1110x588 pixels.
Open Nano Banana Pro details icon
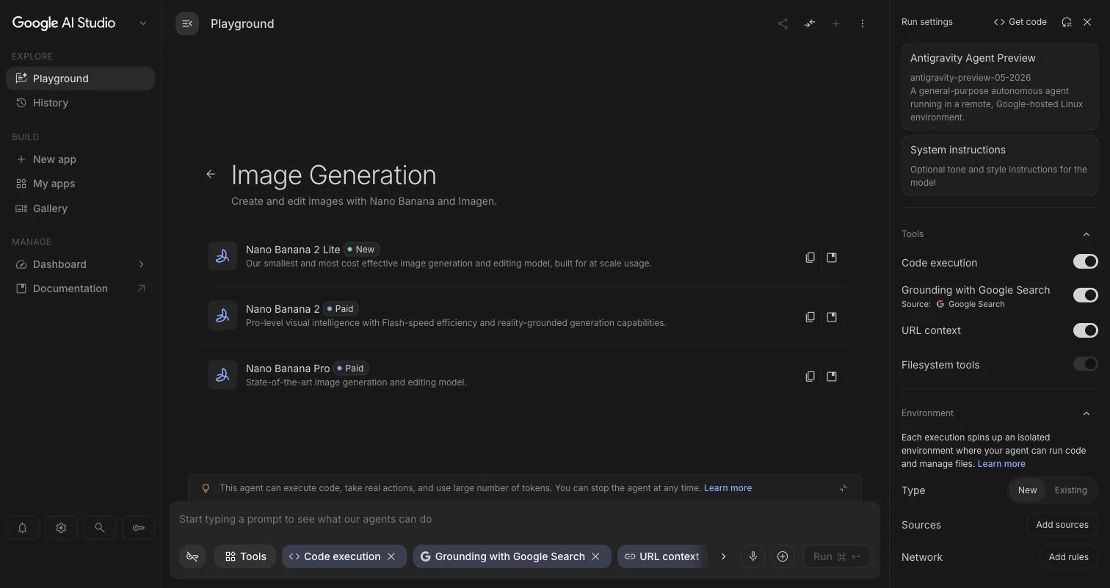tap(832, 377)
